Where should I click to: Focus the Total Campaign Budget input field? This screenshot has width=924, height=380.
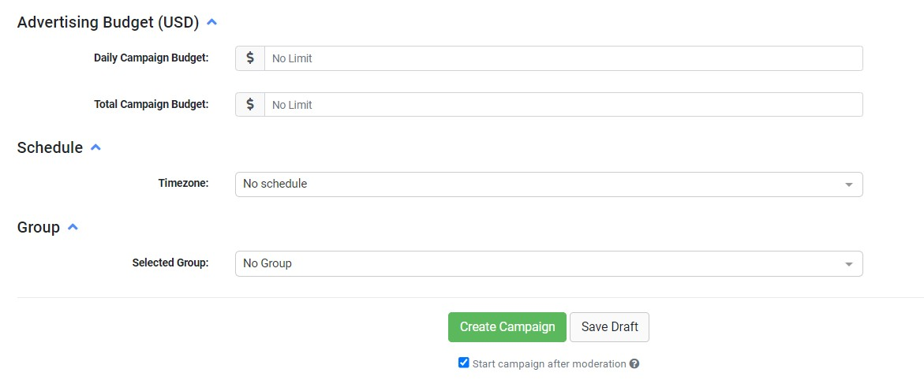[x=563, y=105]
